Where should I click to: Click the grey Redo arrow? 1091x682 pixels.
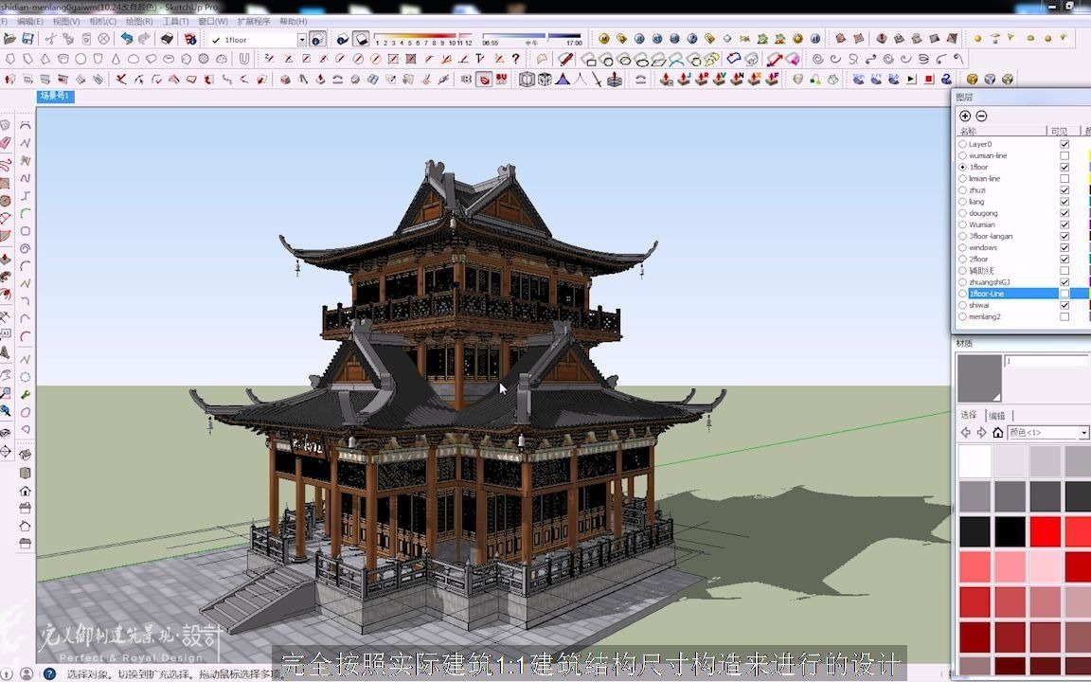[x=144, y=39]
